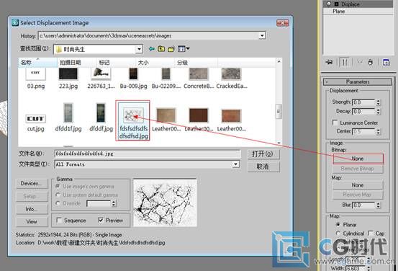Image resolution: width=398 pixels, height=271 pixels.
Task: Open the 查找范围 folder dropdown
Action: tap(139, 49)
